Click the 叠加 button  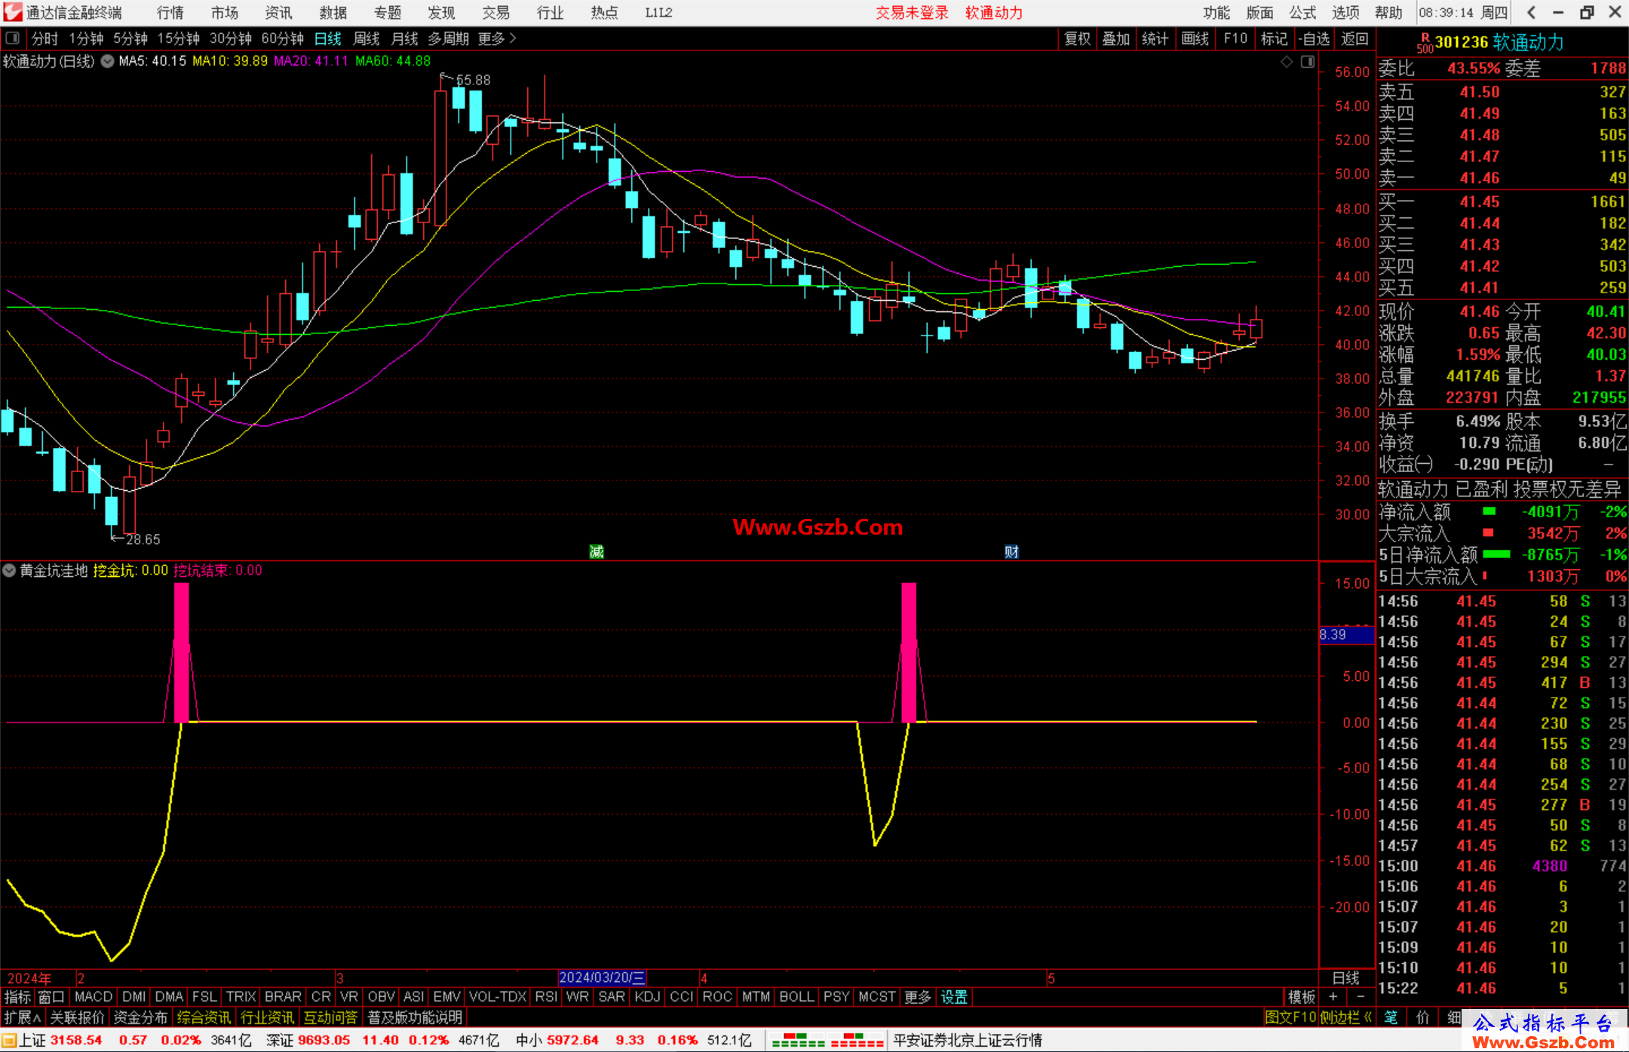coord(1116,38)
